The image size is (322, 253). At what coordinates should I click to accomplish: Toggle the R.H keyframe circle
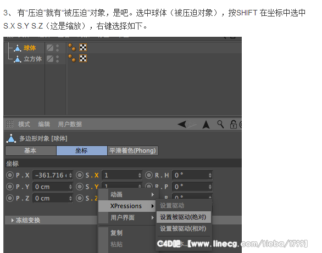(x=149, y=175)
